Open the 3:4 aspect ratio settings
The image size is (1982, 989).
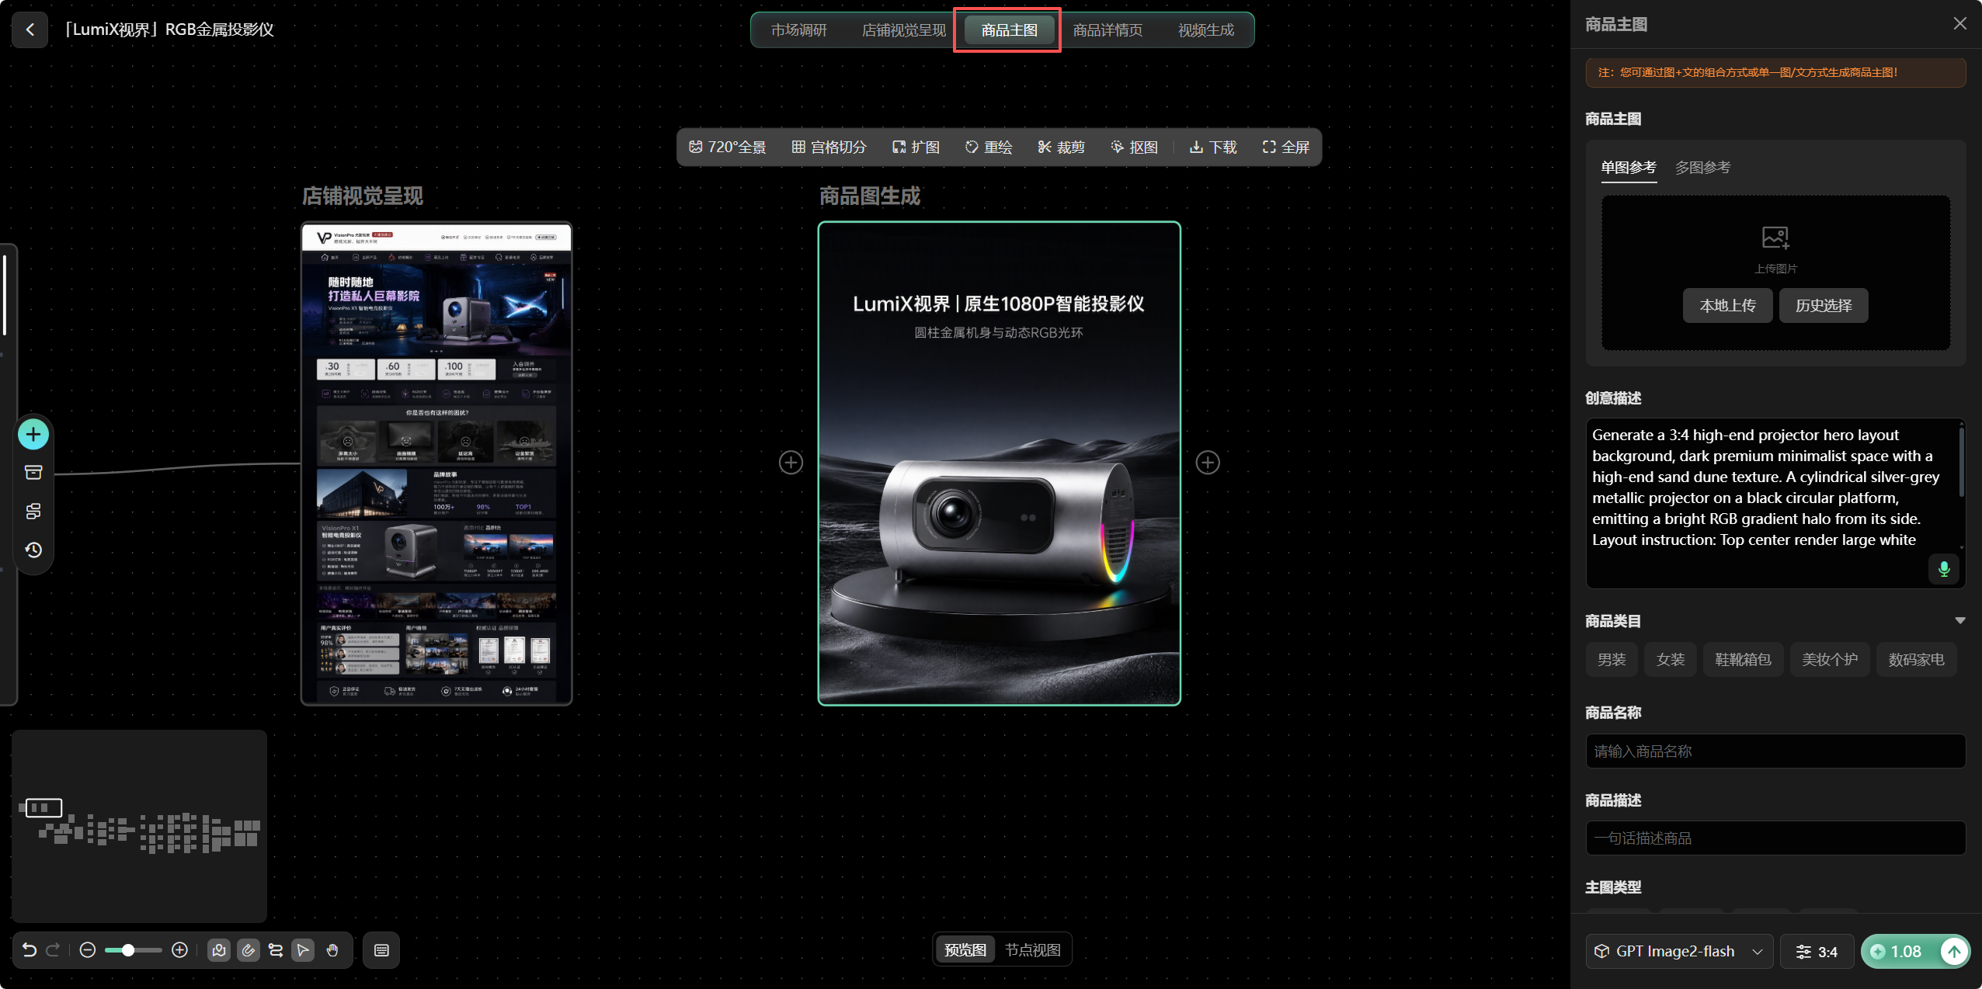[x=1817, y=951]
